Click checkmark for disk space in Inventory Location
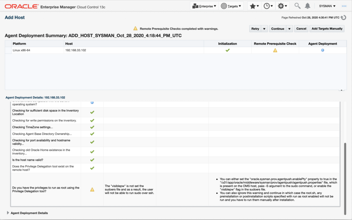Viewport: 352px width, 220px height. (x=92, y=112)
